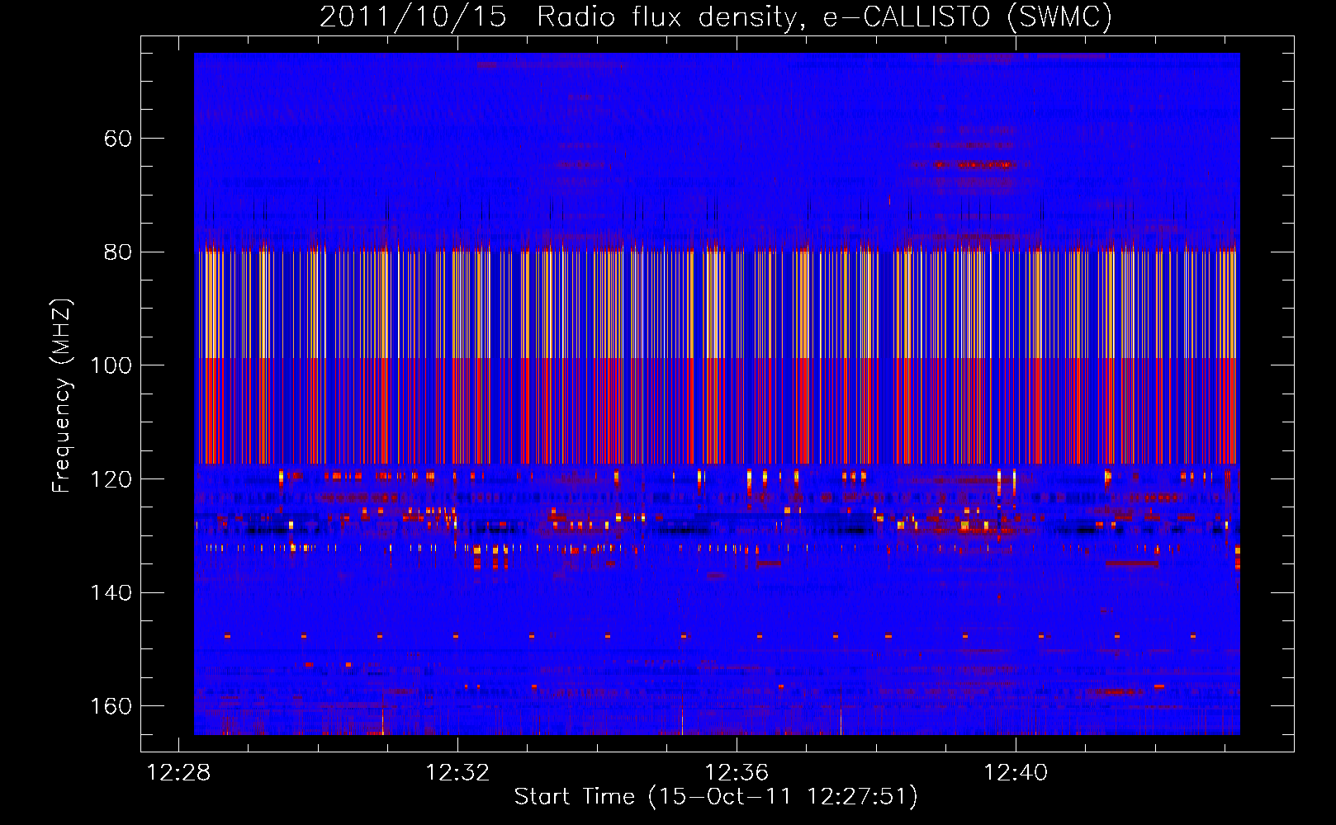
Task: Click the 120 frequency tick label
Action: pos(111,479)
